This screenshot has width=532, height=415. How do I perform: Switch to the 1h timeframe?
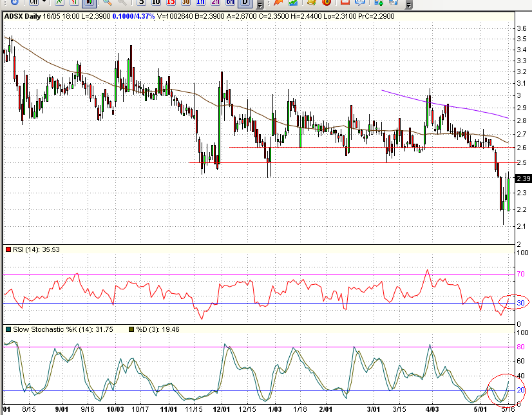[x=201, y=4]
